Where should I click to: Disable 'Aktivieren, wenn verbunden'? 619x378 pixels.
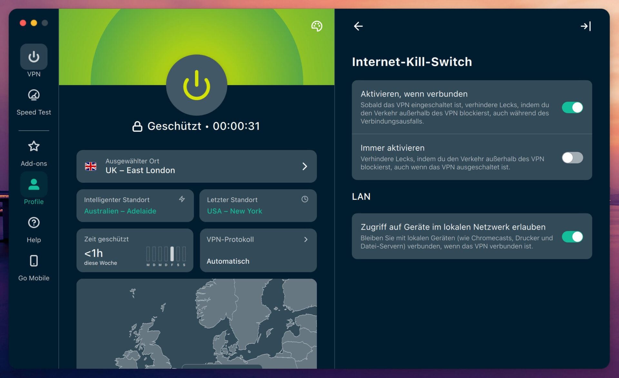coord(572,108)
